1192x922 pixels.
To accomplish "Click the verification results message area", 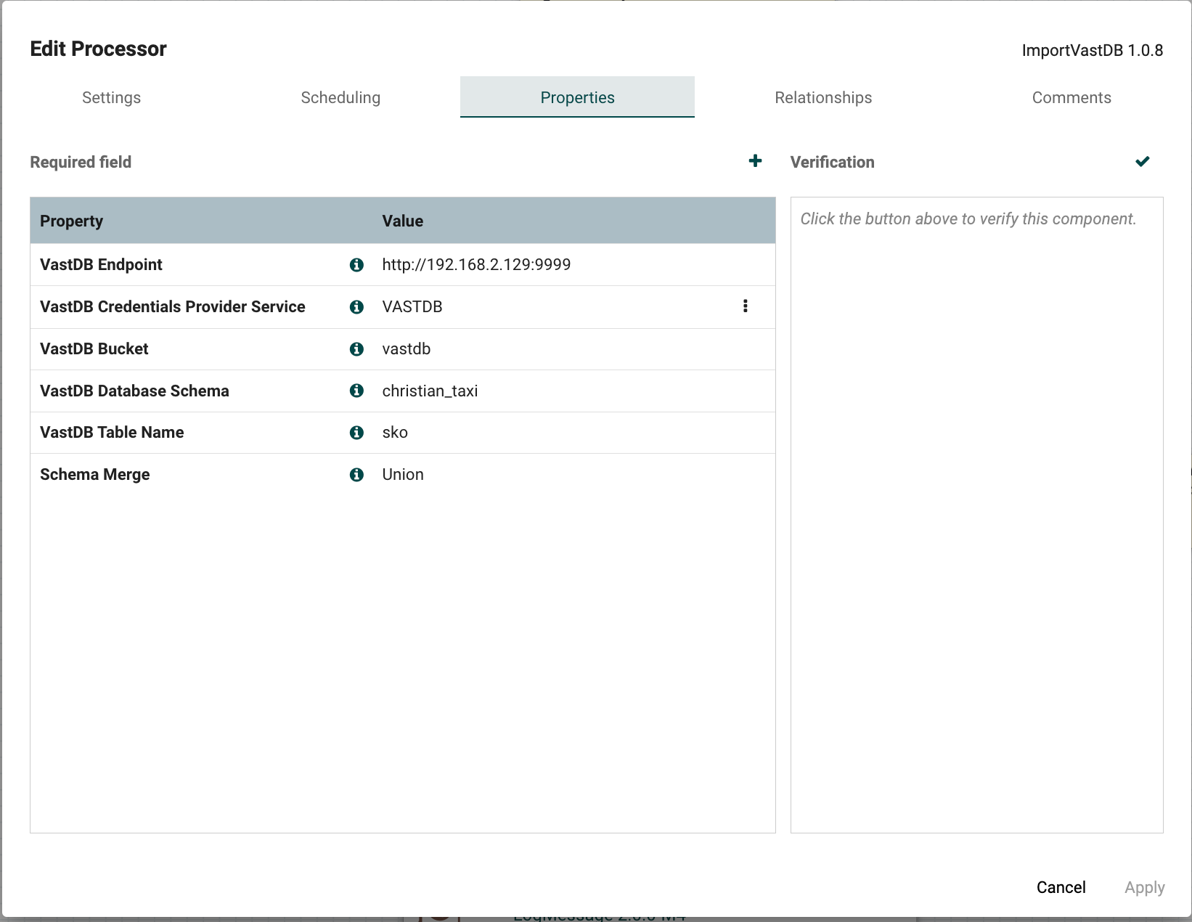I will coord(976,515).
